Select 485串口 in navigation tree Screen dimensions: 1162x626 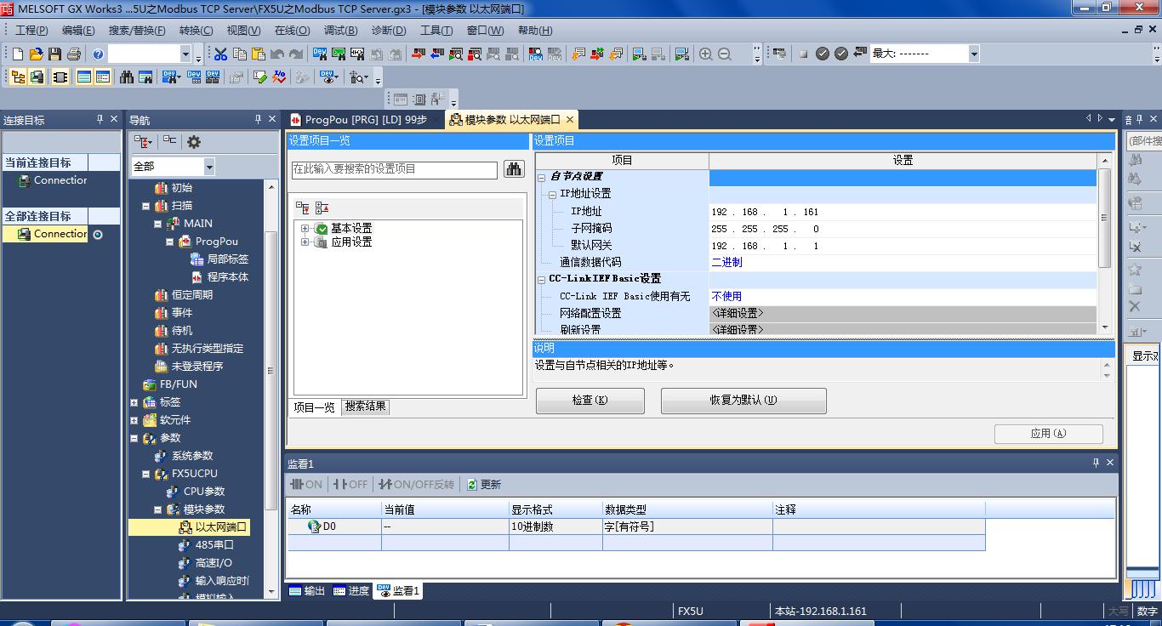[x=214, y=544]
